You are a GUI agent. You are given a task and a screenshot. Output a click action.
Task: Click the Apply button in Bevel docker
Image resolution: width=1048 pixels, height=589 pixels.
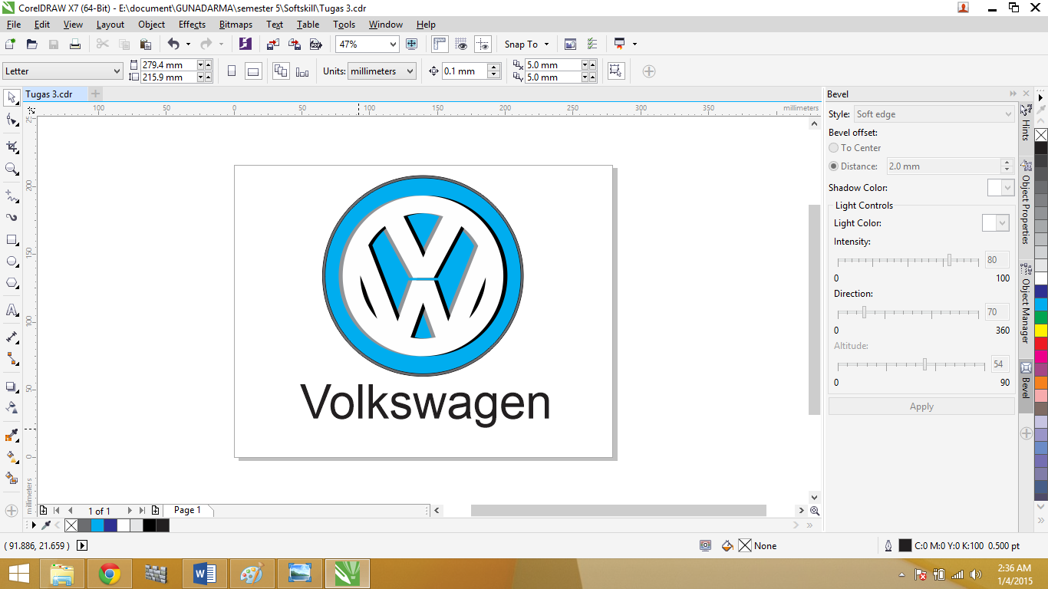coord(921,406)
